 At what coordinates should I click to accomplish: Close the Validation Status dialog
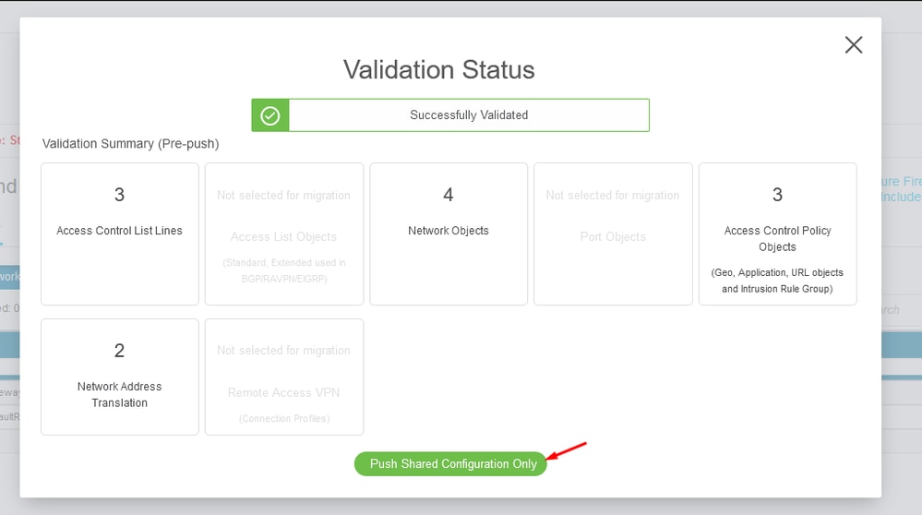[853, 44]
